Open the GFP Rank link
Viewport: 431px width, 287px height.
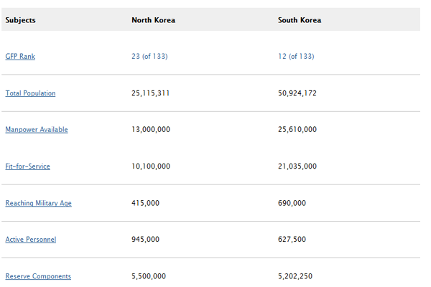(20, 56)
